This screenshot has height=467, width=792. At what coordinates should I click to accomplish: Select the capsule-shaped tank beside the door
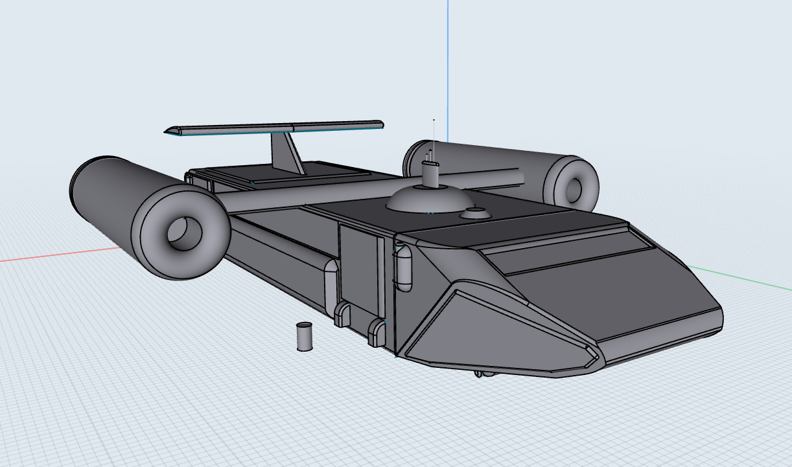click(x=403, y=268)
